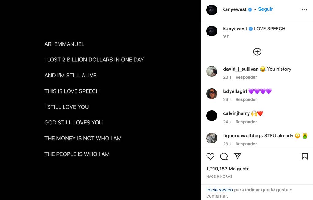Screen dimensions: 313x200
Task: Open the comment bubble icon
Action: [x=224, y=156]
